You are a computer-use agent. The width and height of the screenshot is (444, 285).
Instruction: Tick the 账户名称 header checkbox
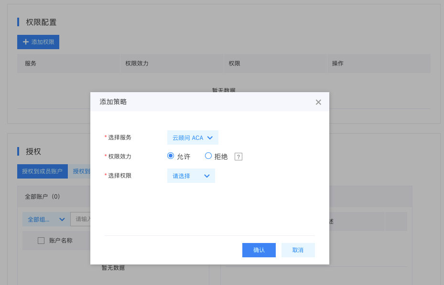coord(41,241)
